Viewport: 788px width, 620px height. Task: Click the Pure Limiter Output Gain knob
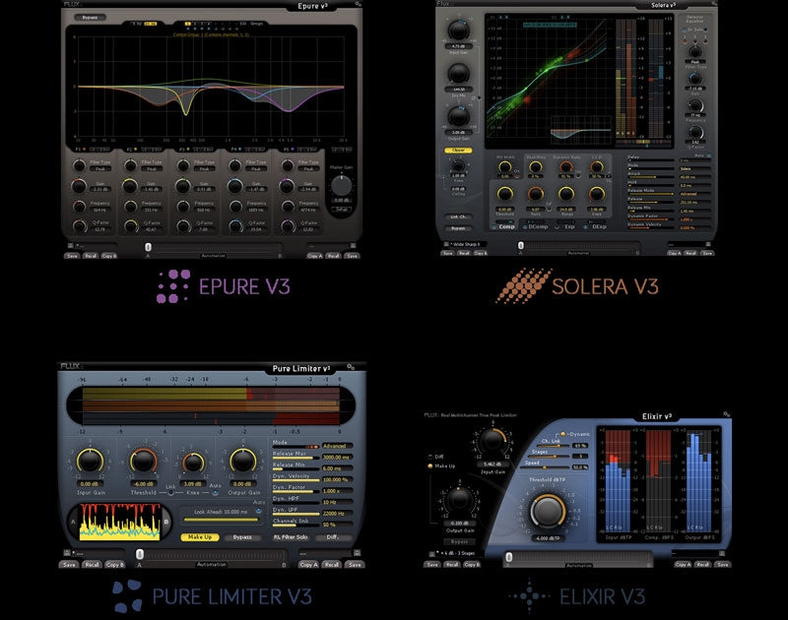click(x=242, y=462)
